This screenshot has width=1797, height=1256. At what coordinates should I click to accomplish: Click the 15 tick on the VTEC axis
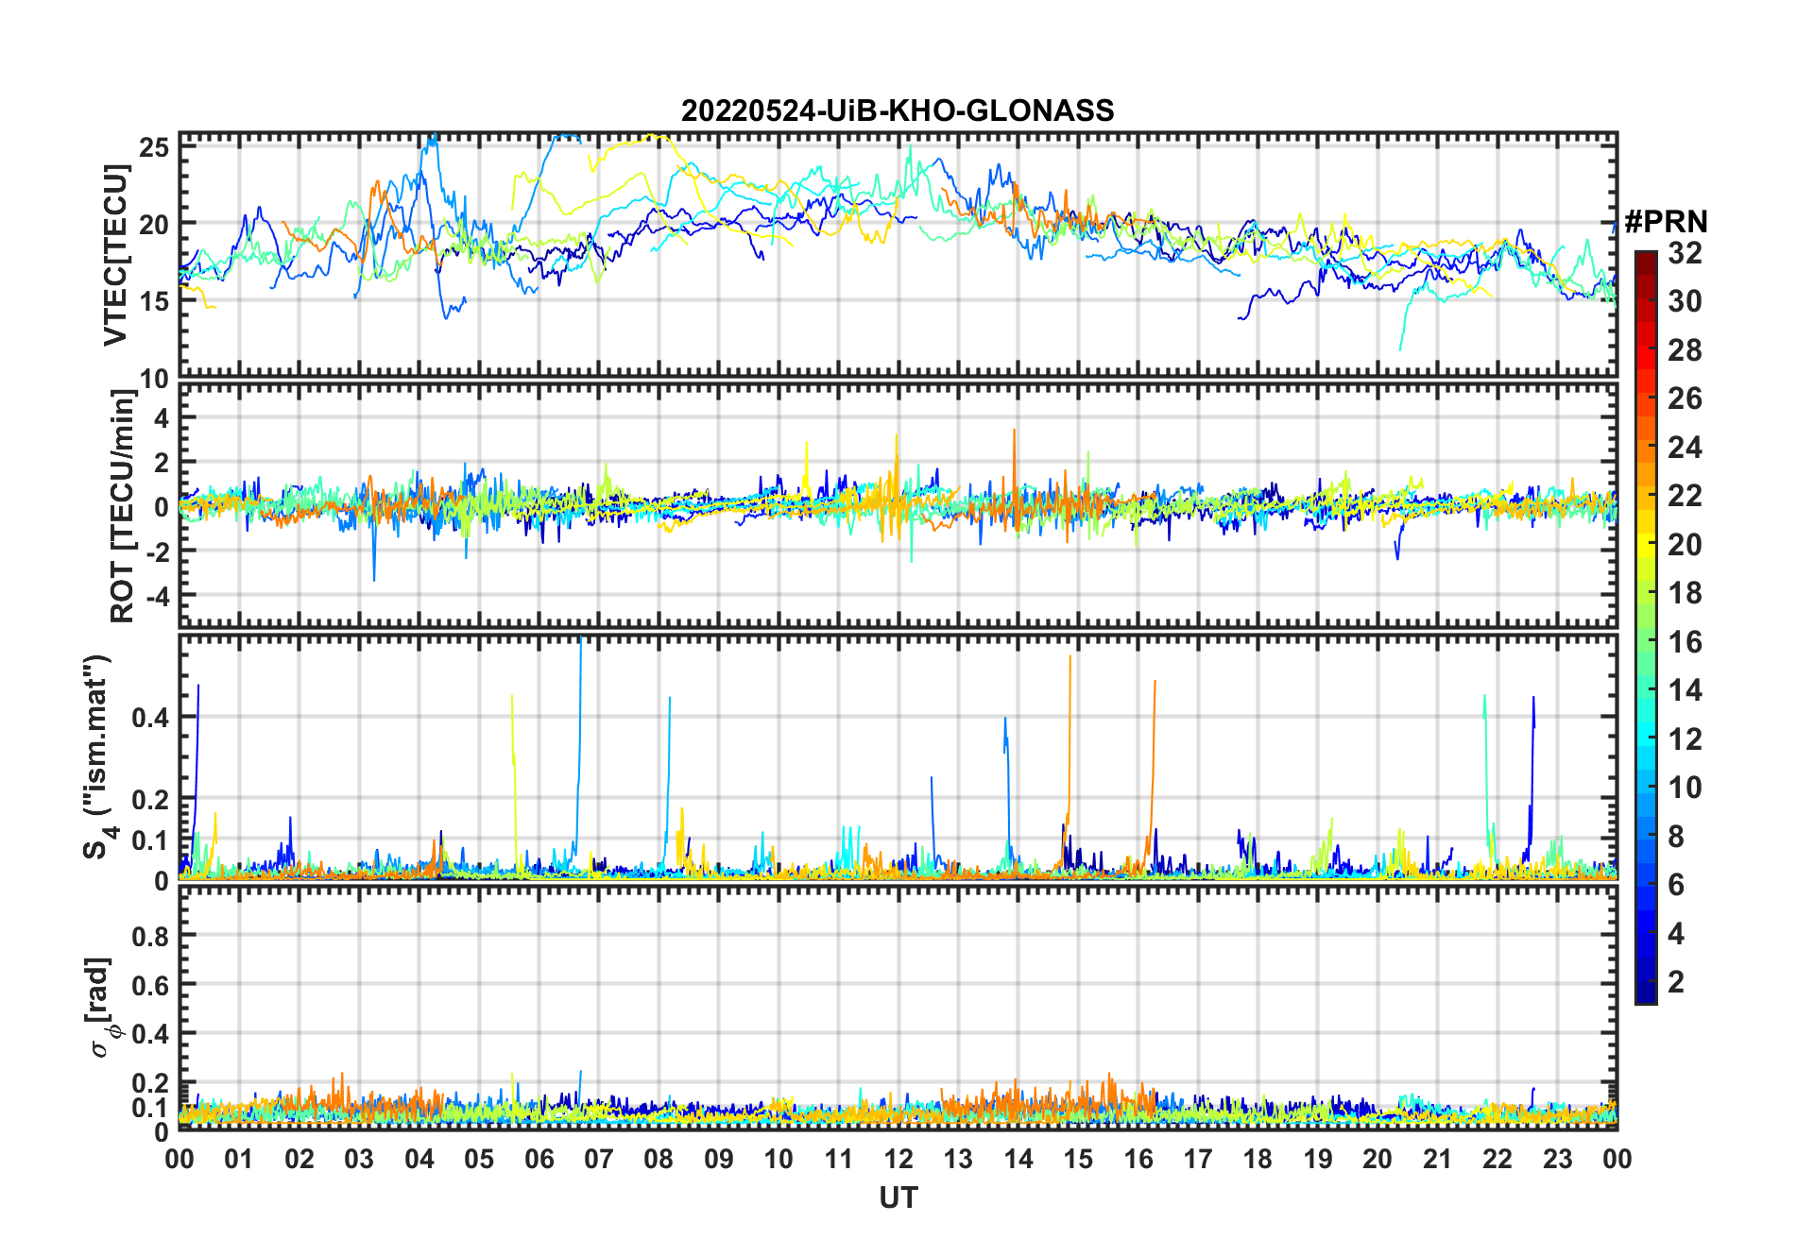click(x=155, y=301)
